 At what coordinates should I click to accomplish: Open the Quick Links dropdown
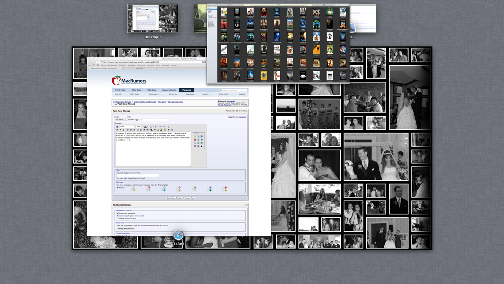coord(225,94)
